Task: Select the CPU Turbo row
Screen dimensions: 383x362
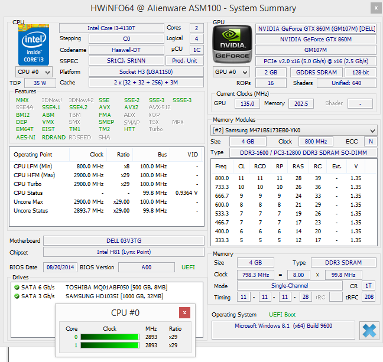Action: coord(106,184)
